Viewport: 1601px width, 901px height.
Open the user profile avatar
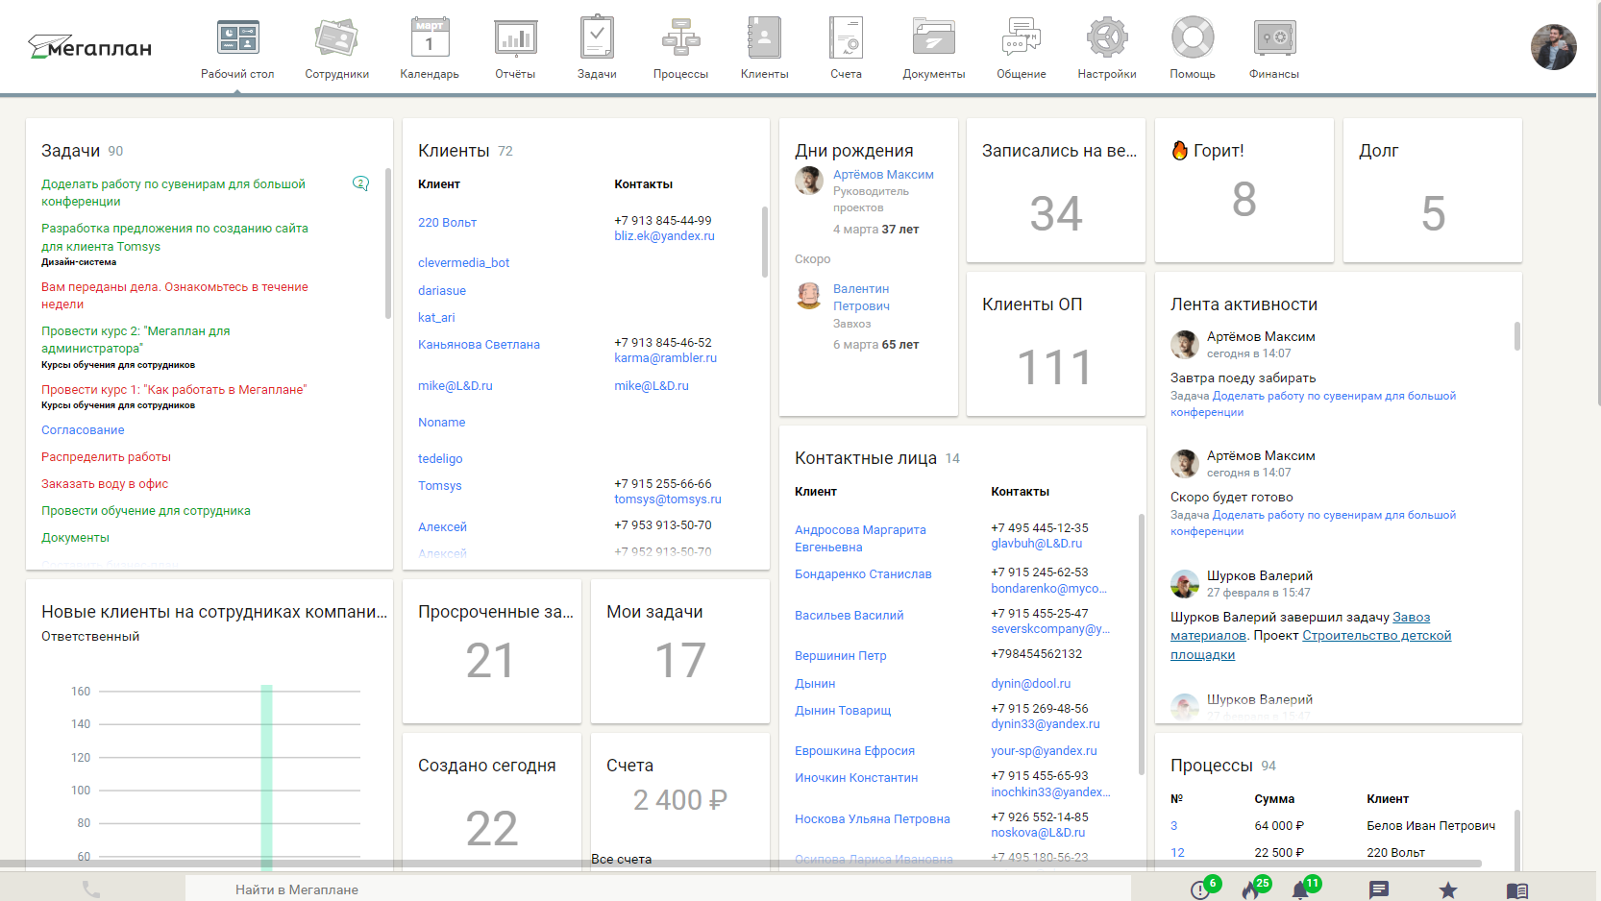pyautogui.click(x=1553, y=47)
